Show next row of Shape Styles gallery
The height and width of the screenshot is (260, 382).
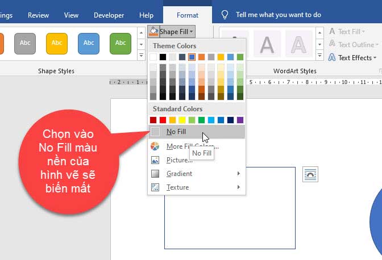142,44
